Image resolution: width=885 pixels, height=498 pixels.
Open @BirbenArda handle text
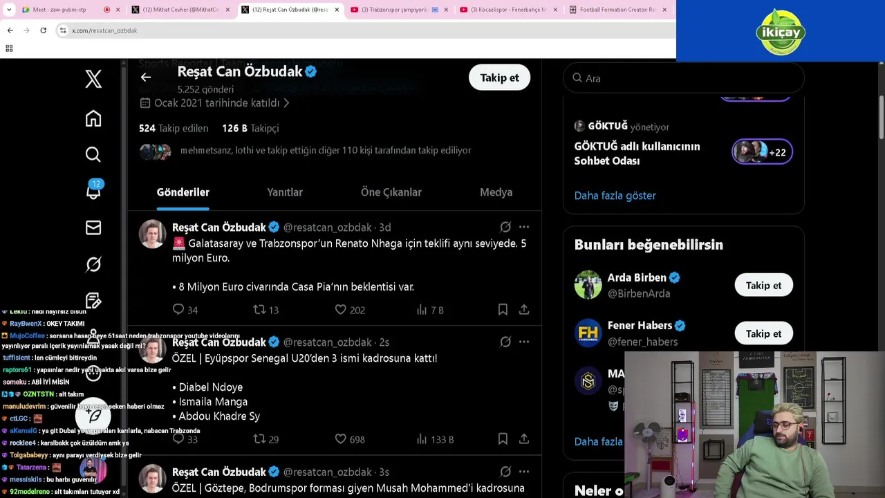(639, 293)
